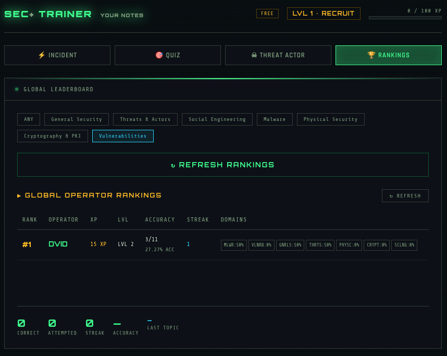Choose the Cryptography & PKI filter

52,136
